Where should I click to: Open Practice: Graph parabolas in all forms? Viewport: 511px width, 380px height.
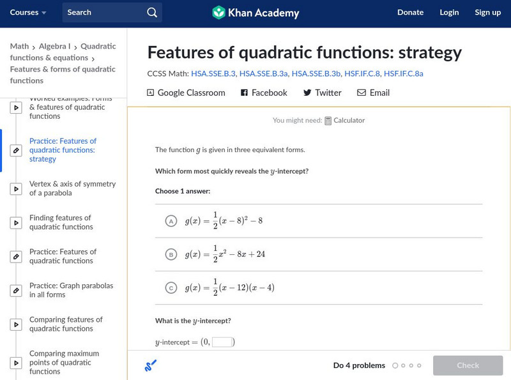click(71, 290)
